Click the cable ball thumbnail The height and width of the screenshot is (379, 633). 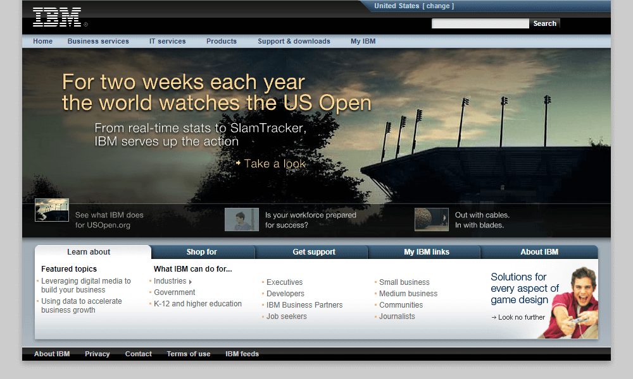[x=432, y=220]
